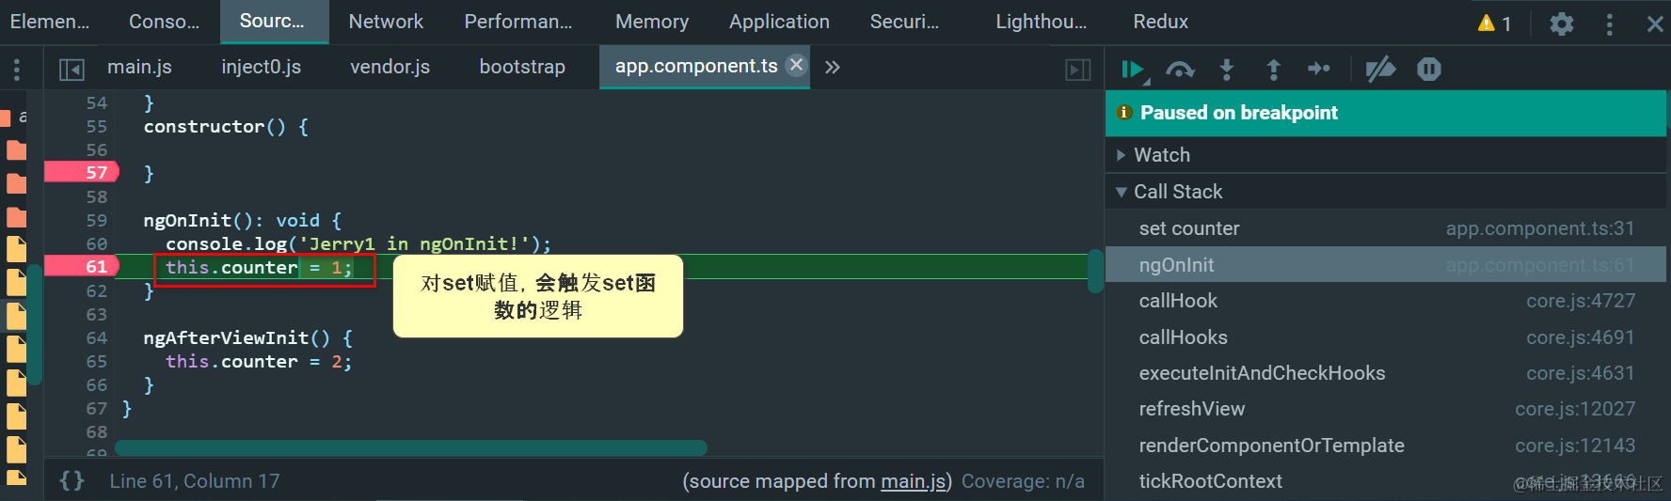Click the horizontal code scrollbar
The height and width of the screenshot is (501, 1671).
coord(410,447)
